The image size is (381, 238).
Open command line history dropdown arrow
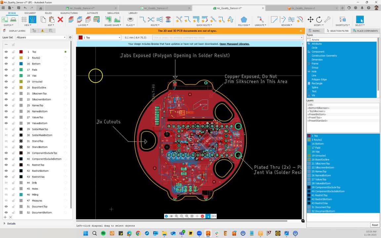click(x=302, y=38)
